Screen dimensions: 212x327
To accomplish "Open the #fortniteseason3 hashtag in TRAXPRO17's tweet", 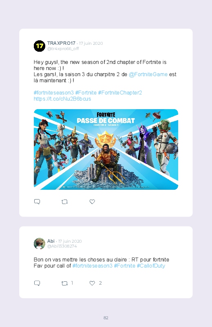I will (x=54, y=92).
